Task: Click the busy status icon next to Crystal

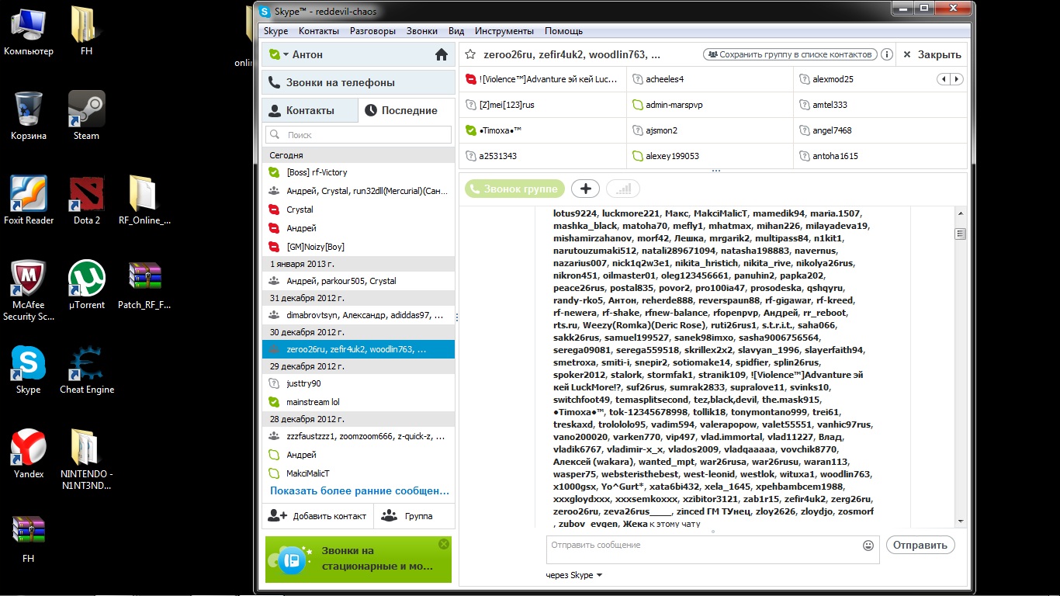Action: (273, 210)
